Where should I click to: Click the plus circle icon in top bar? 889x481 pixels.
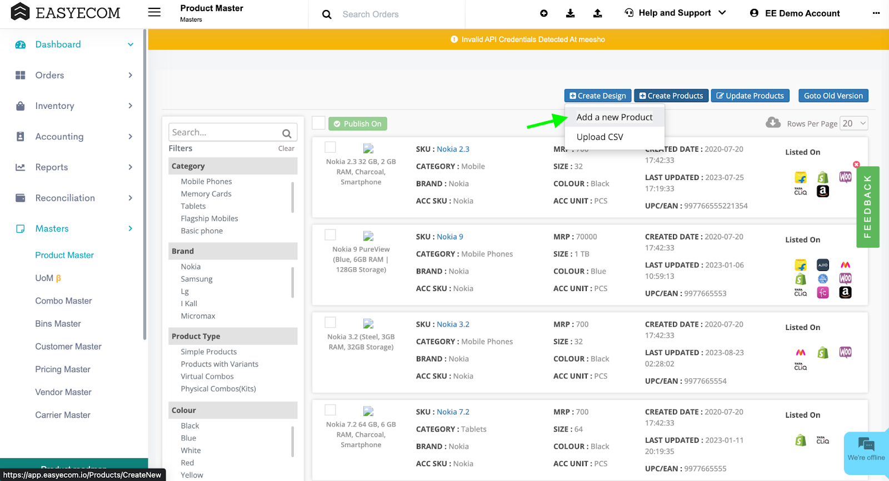[x=544, y=13]
